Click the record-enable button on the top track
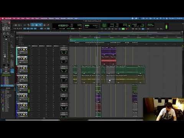The width and height of the screenshot is (184, 138). [x=19, y=49]
